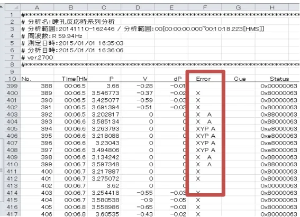The image size is (300, 217).
Task: Select column G header
Action: click(x=238, y=7)
